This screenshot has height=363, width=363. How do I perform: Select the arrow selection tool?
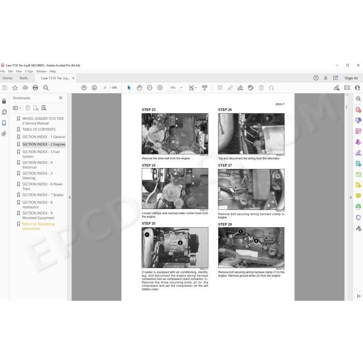click(129, 88)
